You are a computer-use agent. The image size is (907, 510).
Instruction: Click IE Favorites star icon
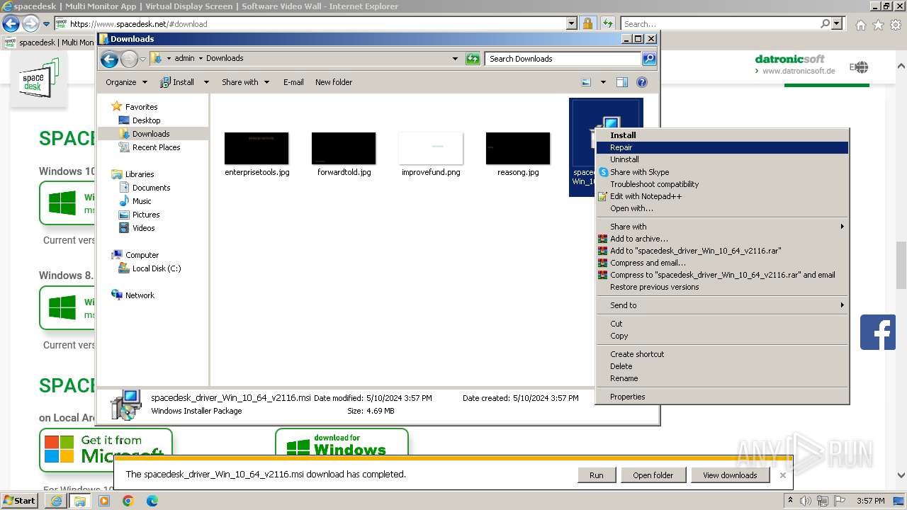point(879,25)
